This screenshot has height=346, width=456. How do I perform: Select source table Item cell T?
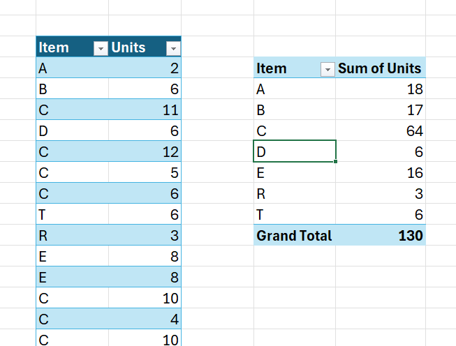click(x=72, y=214)
